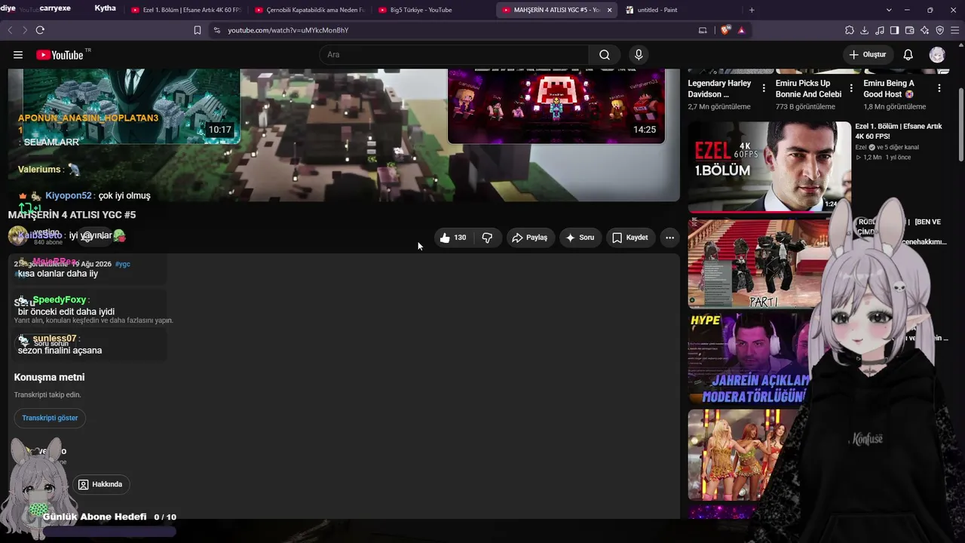Open 'Emiru Picks Up Bonnie And Celebi' title
Screen dimensions: 965x543
point(808,89)
